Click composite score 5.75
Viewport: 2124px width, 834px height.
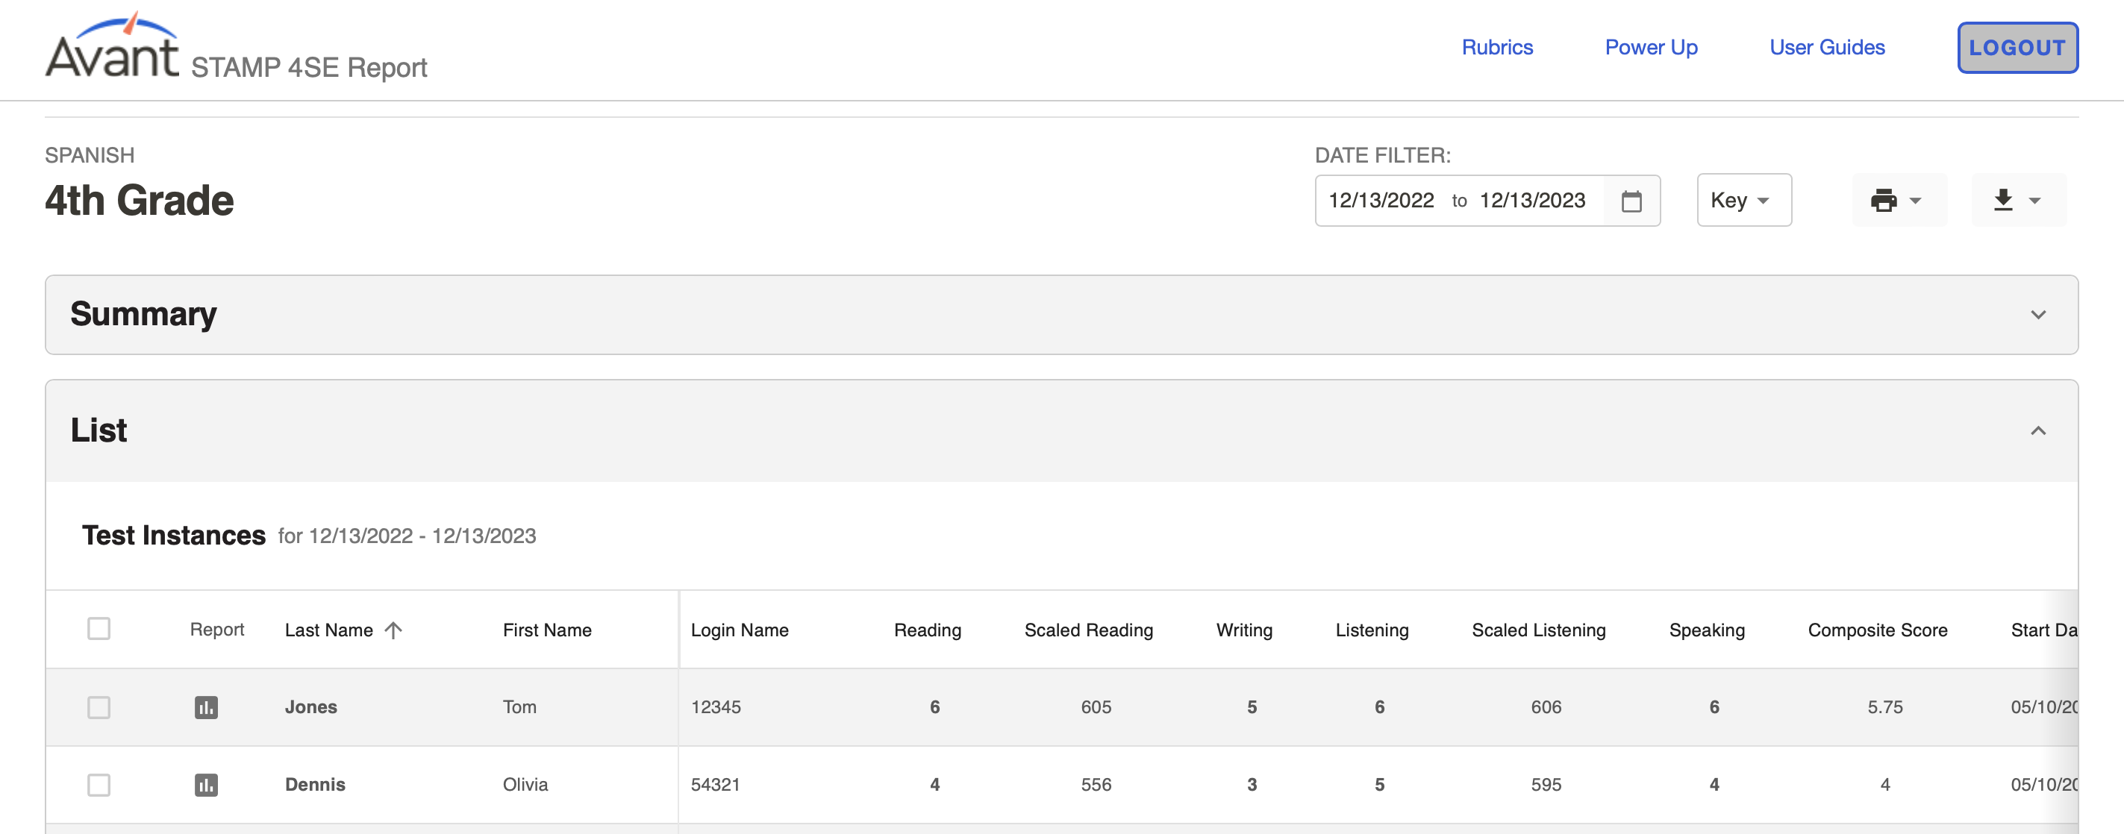pos(1885,707)
